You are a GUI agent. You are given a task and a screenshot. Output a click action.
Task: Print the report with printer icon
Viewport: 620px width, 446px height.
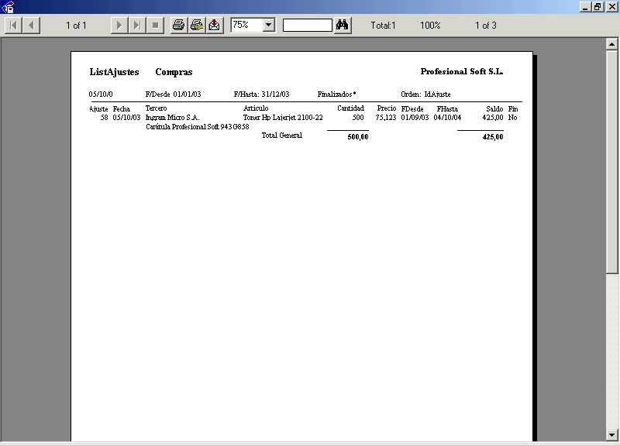pos(178,26)
